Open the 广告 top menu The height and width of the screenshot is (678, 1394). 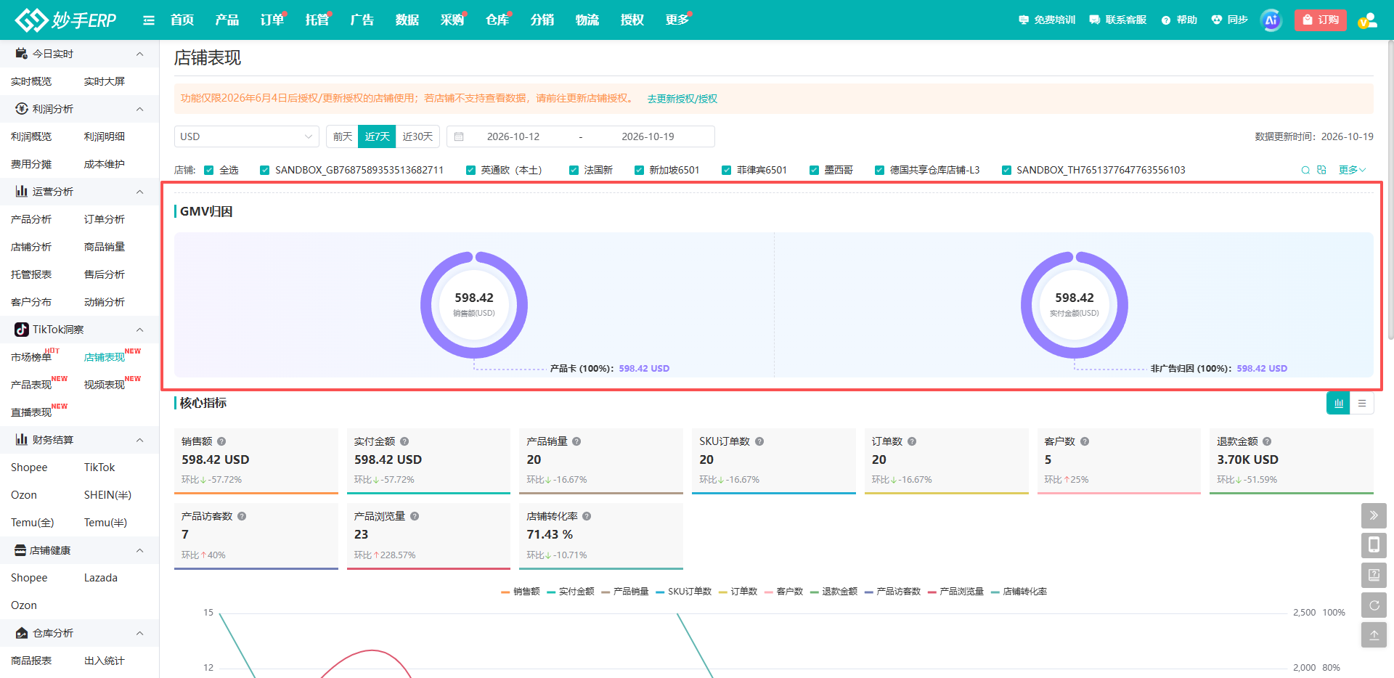click(x=362, y=20)
